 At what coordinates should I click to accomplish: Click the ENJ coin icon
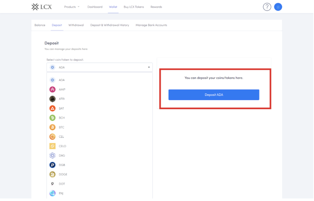click(x=52, y=193)
